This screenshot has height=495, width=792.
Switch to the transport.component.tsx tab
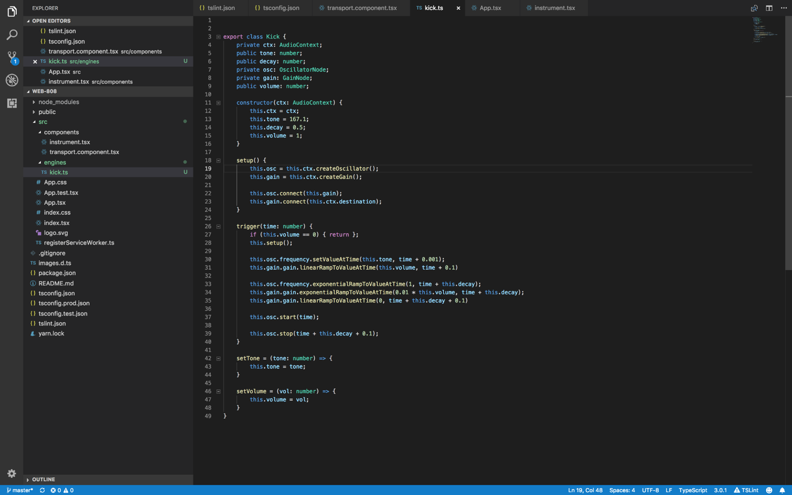pyautogui.click(x=361, y=8)
